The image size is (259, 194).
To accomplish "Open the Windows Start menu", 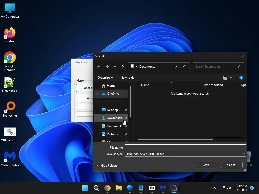I will 85,188.
